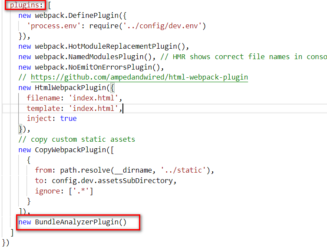The image size is (327, 250).
Task: Click the 'inject' property key
Action: [x=39, y=119]
